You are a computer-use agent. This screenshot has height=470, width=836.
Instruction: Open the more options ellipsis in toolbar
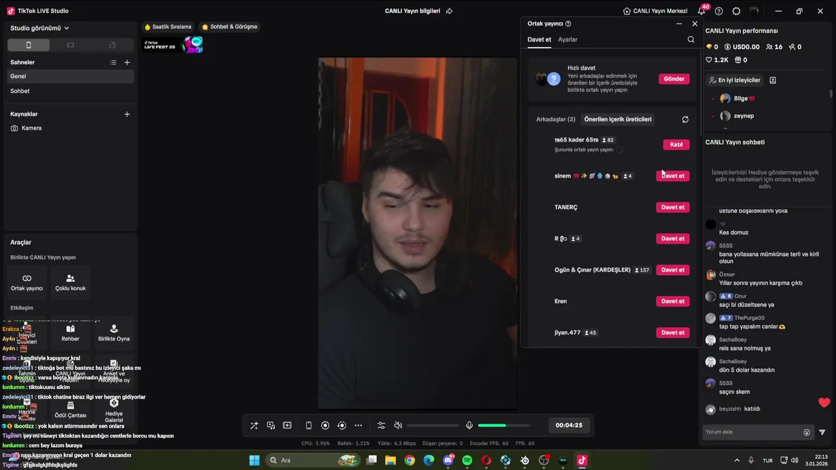pyautogui.click(x=358, y=426)
